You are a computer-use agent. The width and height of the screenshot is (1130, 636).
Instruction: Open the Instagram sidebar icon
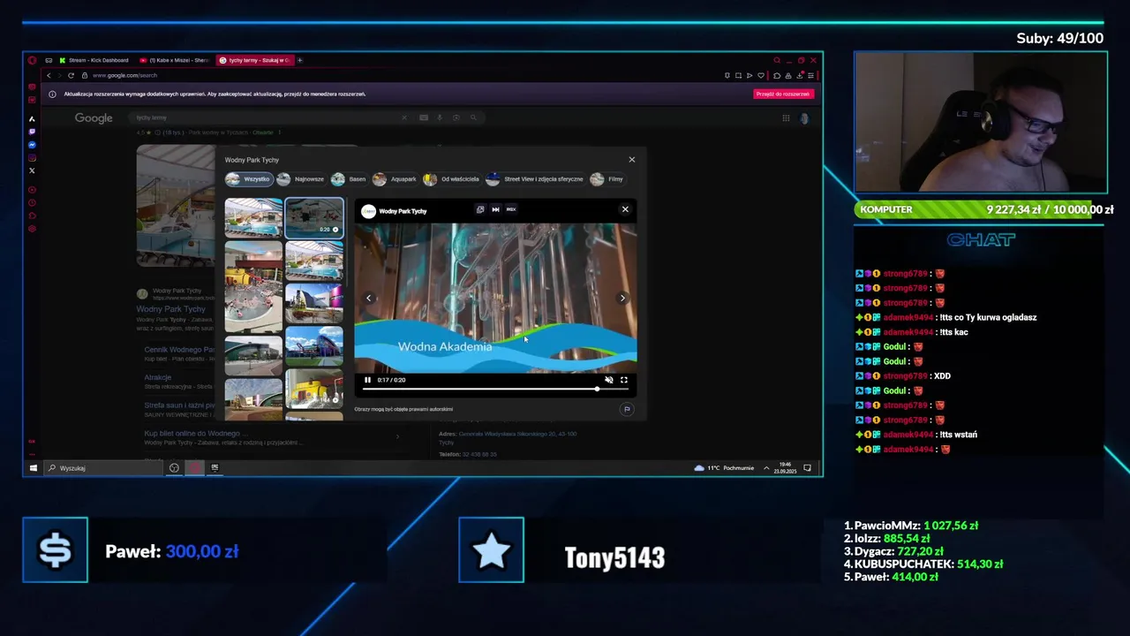[x=32, y=158]
